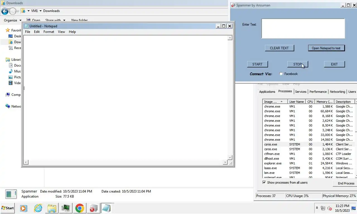Image resolution: width=357 pixels, height=214 pixels.
Task: Click the Enter Text input box
Action: (x=303, y=28)
